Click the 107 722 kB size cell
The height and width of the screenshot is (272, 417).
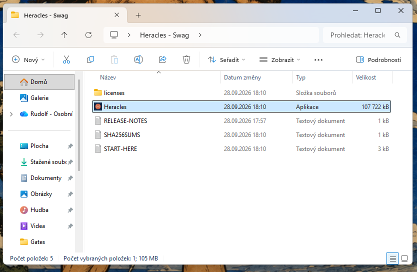[375, 107]
